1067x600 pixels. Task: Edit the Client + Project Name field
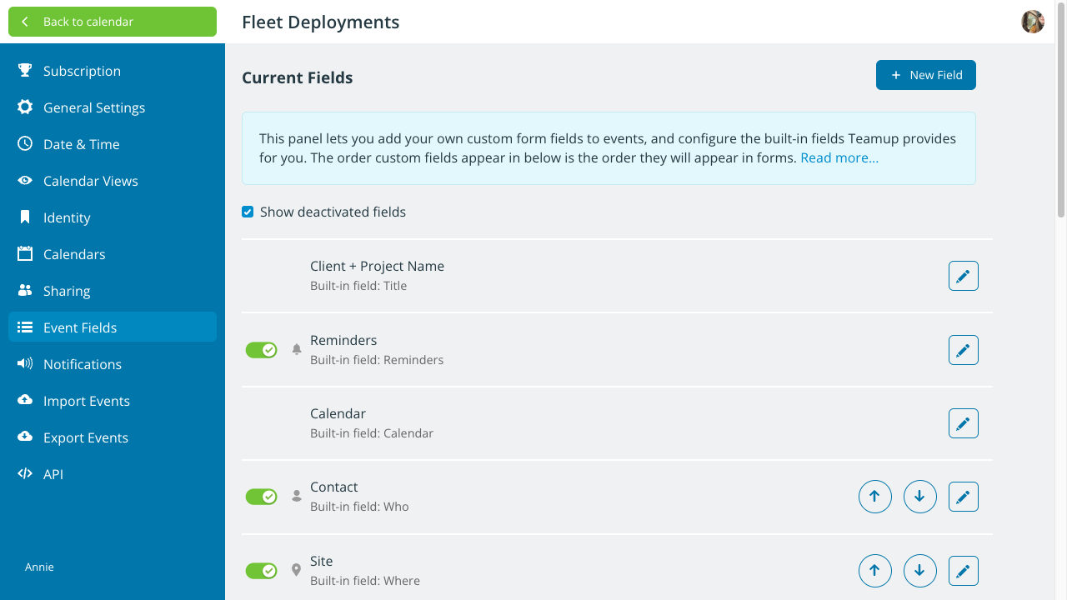click(x=963, y=276)
